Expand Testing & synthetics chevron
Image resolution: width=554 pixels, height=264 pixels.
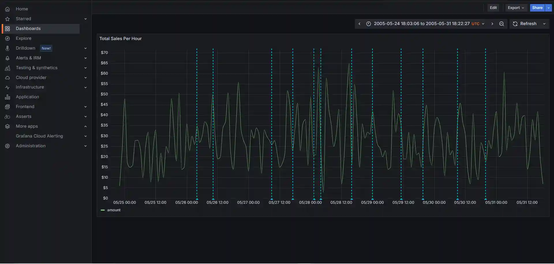pyautogui.click(x=85, y=68)
